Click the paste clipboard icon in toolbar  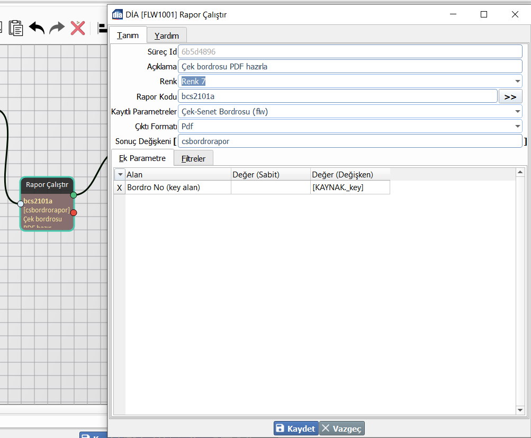pyautogui.click(x=16, y=28)
